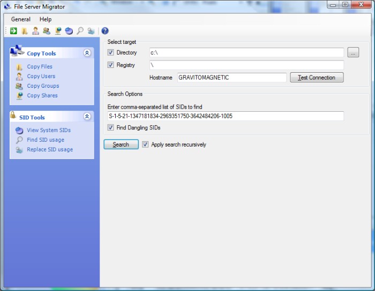The image size is (375, 291).
Task: Disable Find Dangling SIDs option
Action: tap(111, 127)
